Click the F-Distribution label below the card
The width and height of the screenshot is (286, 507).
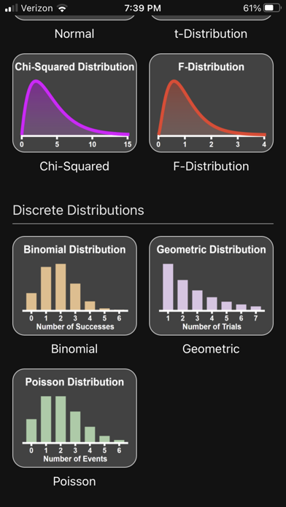click(x=211, y=166)
